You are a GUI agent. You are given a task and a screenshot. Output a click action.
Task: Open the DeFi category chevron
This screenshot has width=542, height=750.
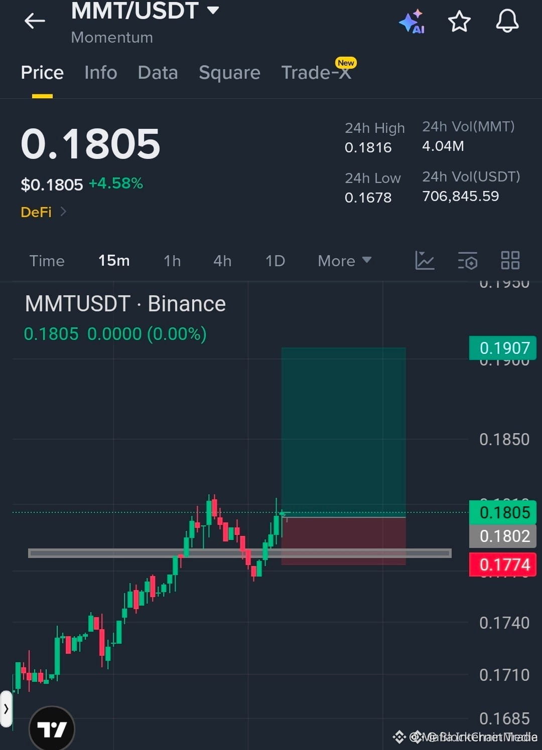point(63,212)
